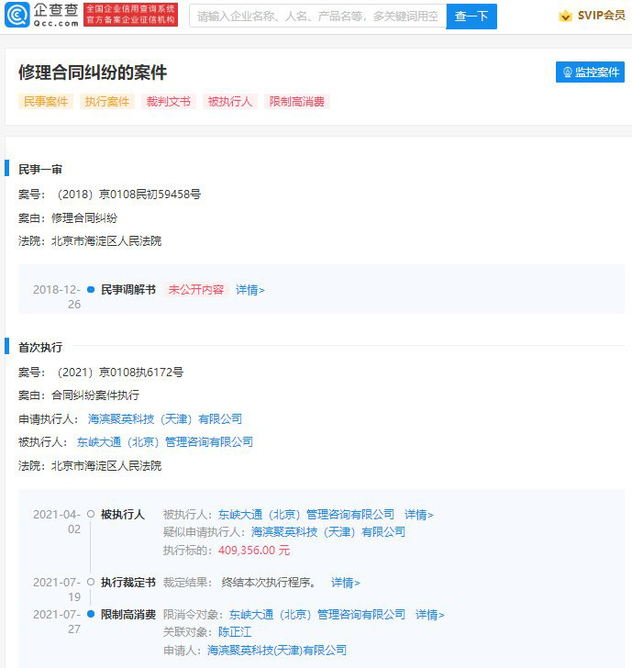Select the 被执行人 tag

pyautogui.click(x=229, y=101)
